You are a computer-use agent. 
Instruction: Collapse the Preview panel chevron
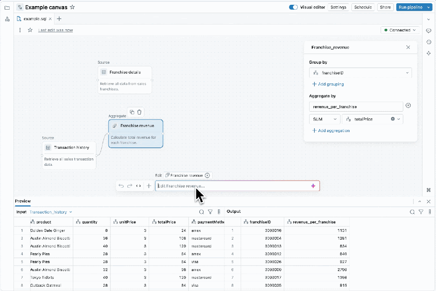pyautogui.click(x=419, y=202)
